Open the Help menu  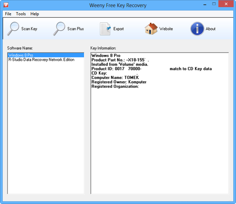tap(35, 14)
